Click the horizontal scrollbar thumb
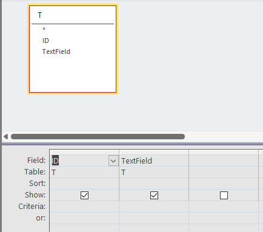 98,137
